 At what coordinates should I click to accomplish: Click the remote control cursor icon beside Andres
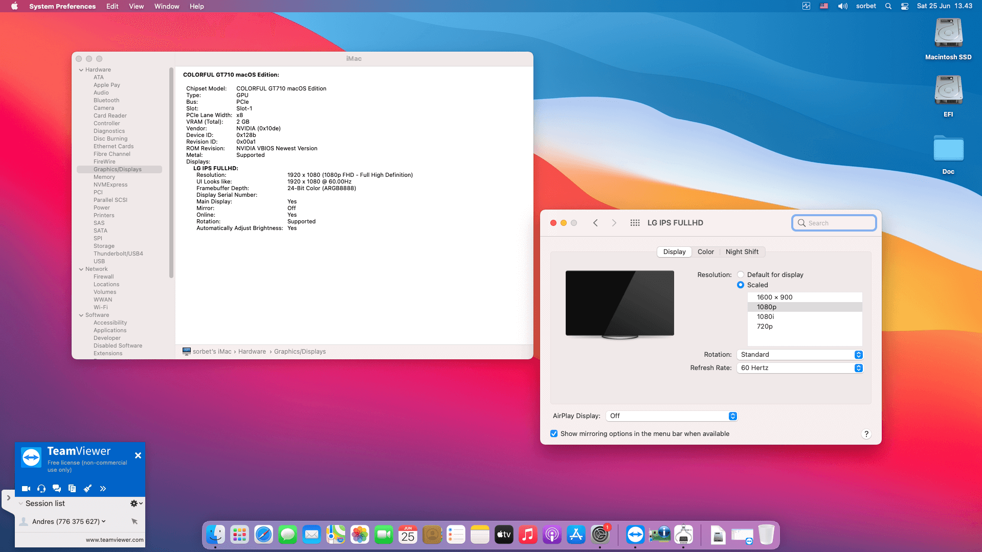tap(135, 521)
